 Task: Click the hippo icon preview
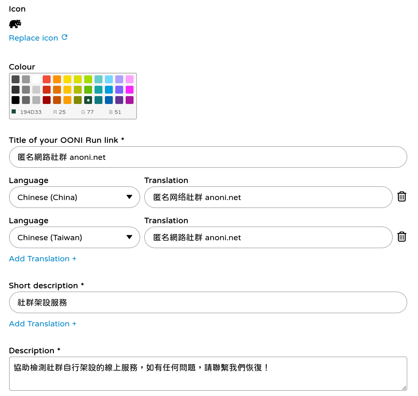pos(15,24)
